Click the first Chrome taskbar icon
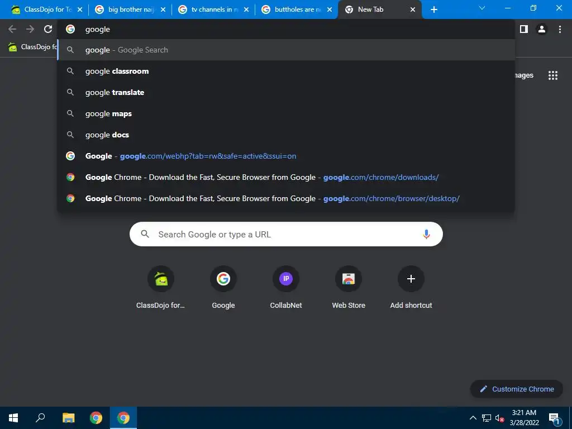This screenshot has width=572, height=429. pyautogui.click(x=96, y=418)
